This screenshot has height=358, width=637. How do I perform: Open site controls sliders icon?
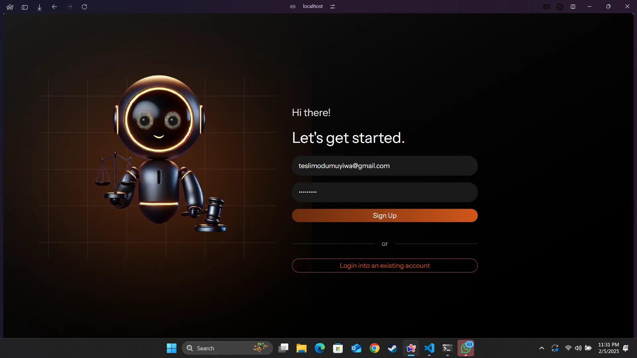click(333, 7)
